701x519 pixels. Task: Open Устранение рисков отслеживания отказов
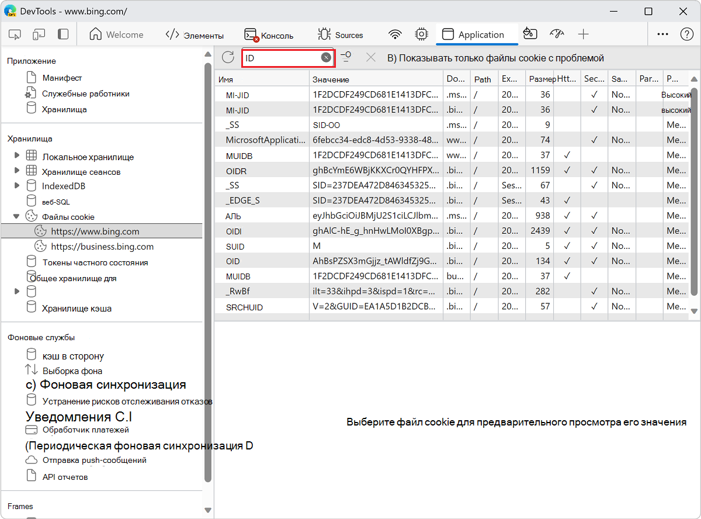[127, 402]
